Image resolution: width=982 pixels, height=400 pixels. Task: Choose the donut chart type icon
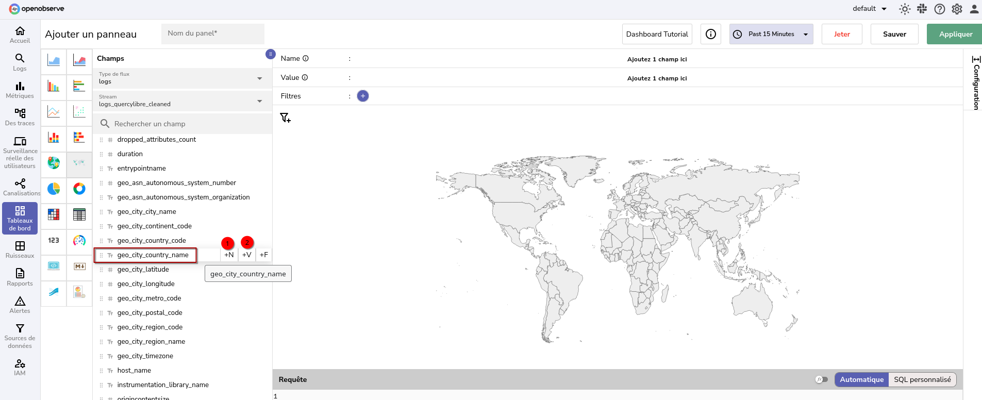[x=79, y=189]
